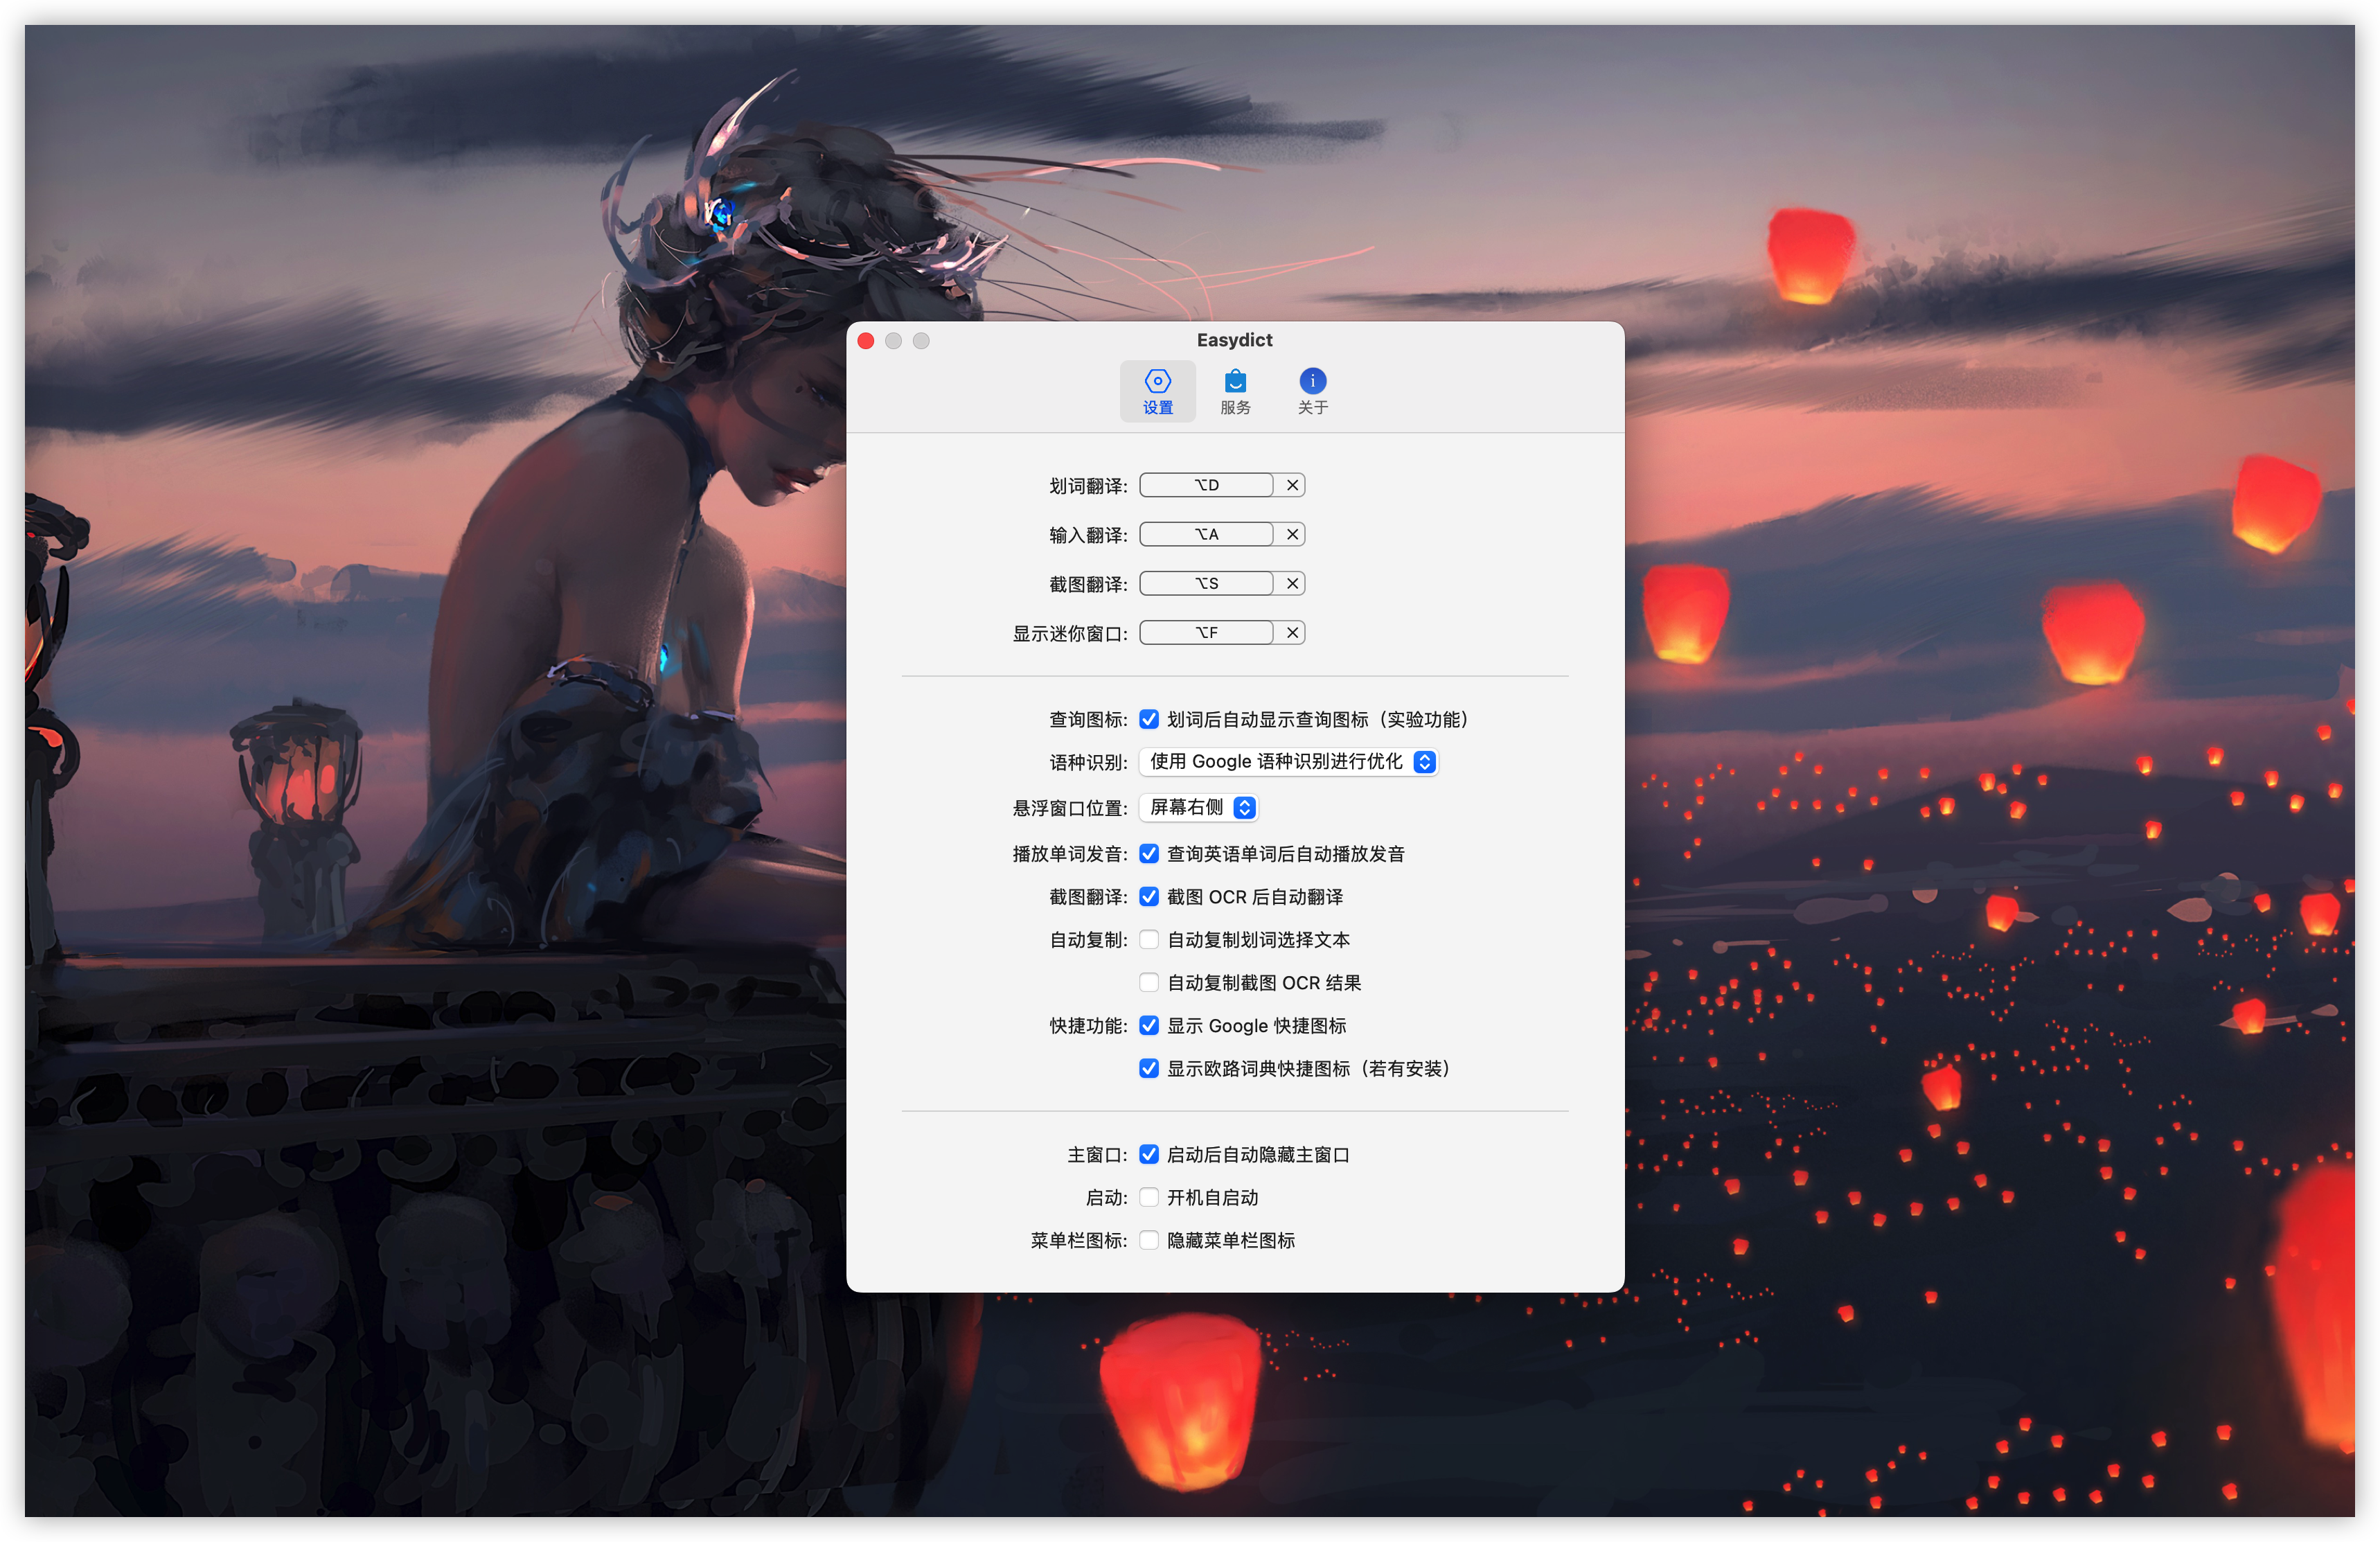Screen dimensions: 2380x1542
Task: Enable 开机自启动 checkbox
Action: coord(1149,1197)
